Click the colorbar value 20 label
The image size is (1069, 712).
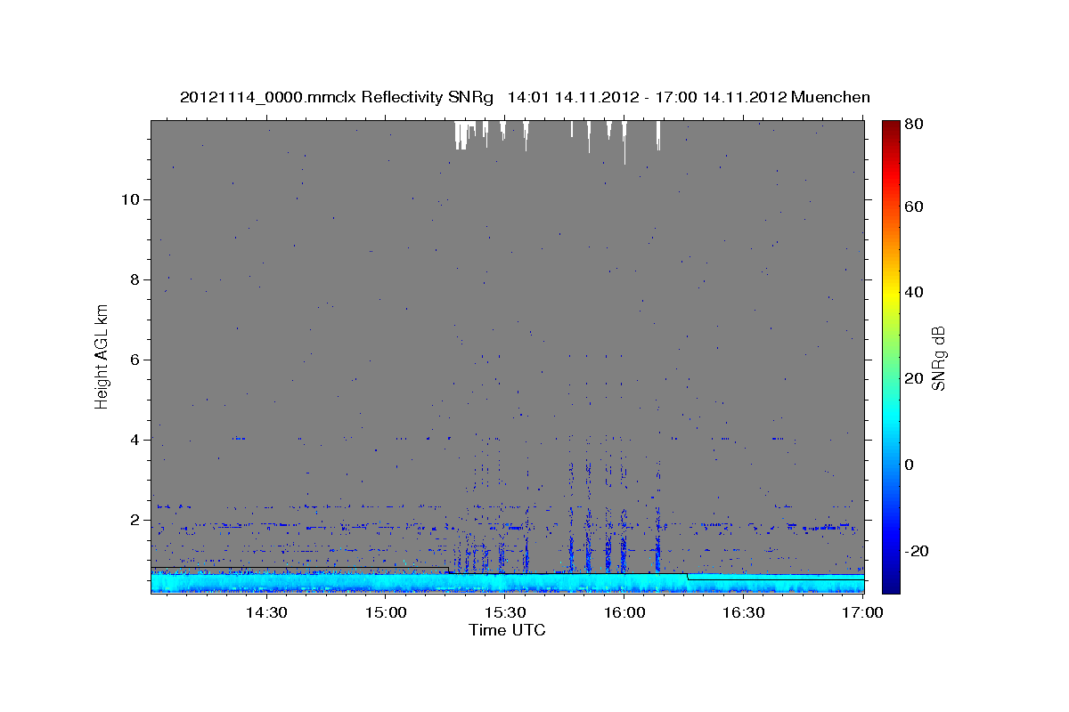pos(915,378)
